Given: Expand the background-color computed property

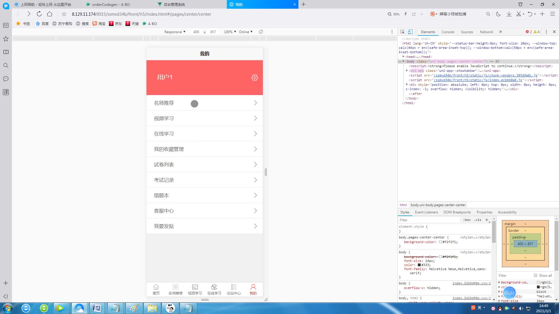Looking at the screenshot, I should (499, 282).
